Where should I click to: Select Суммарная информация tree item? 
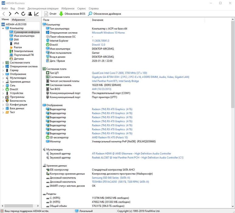click(27, 32)
